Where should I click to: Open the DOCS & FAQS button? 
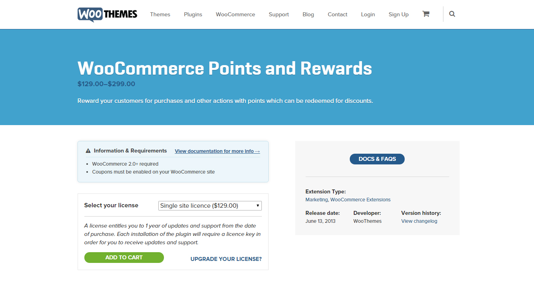tap(377, 159)
